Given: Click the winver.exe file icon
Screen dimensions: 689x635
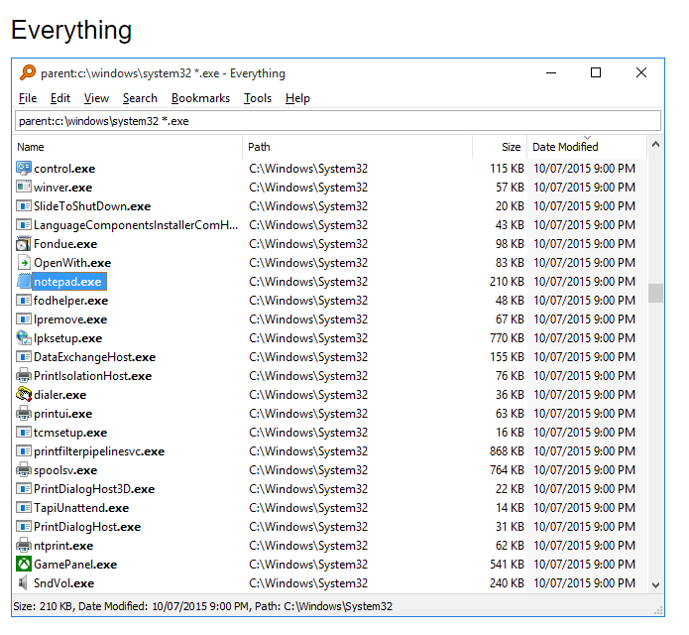Looking at the screenshot, I should (x=24, y=187).
